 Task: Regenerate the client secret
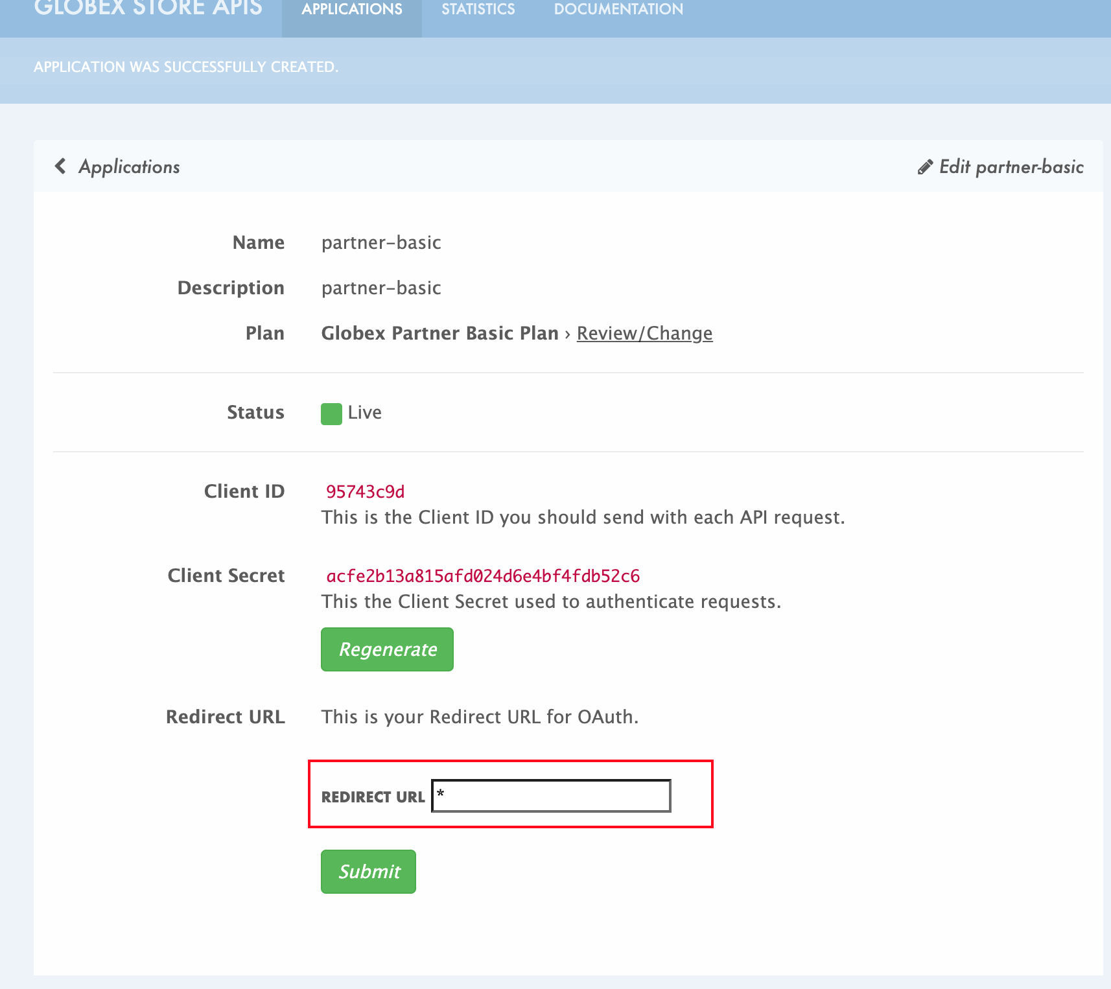pos(387,649)
